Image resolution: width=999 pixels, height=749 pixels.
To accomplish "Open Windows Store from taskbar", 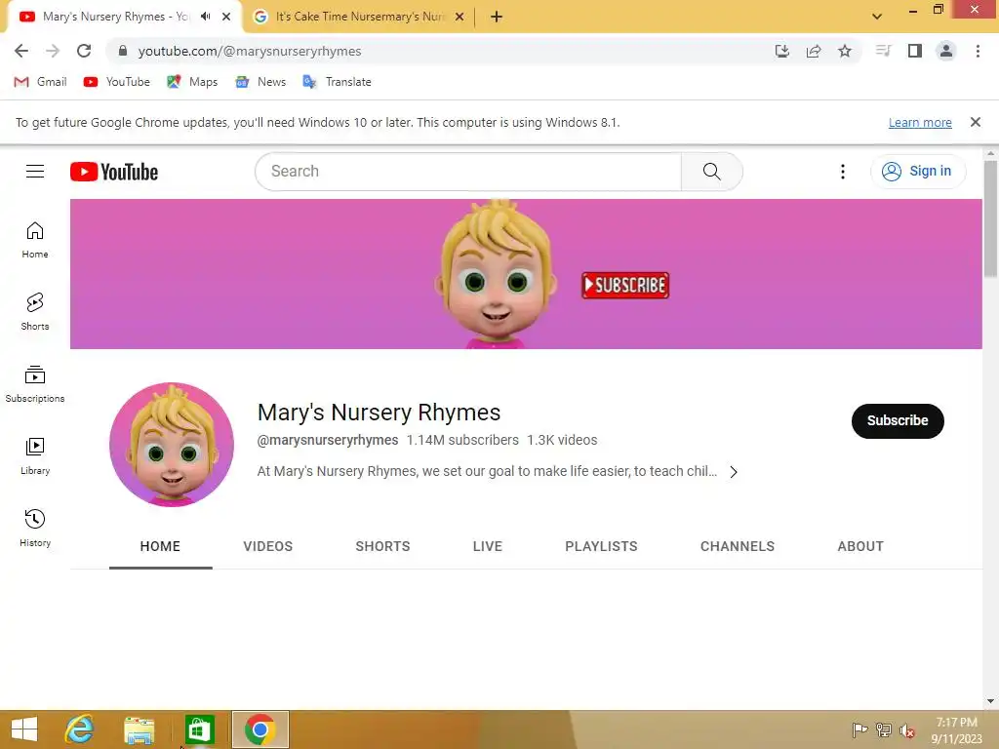I will coord(199,729).
